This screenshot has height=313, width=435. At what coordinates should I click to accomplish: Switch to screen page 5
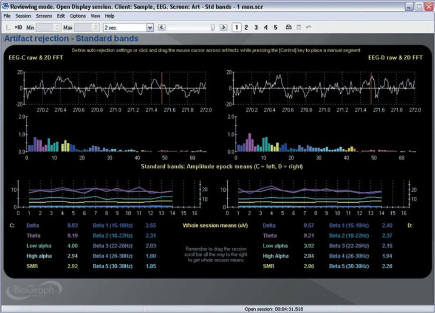click(275, 28)
